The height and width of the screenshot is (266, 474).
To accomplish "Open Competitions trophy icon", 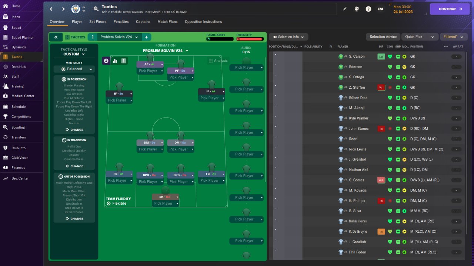I will [x=6, y=117].
